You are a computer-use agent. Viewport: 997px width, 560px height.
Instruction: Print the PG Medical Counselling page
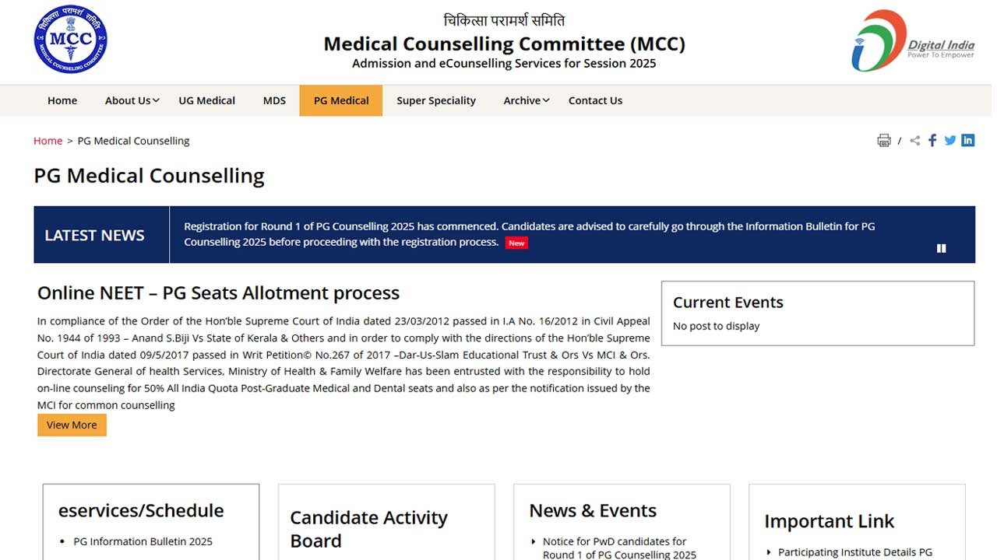(x=884, y=140)
